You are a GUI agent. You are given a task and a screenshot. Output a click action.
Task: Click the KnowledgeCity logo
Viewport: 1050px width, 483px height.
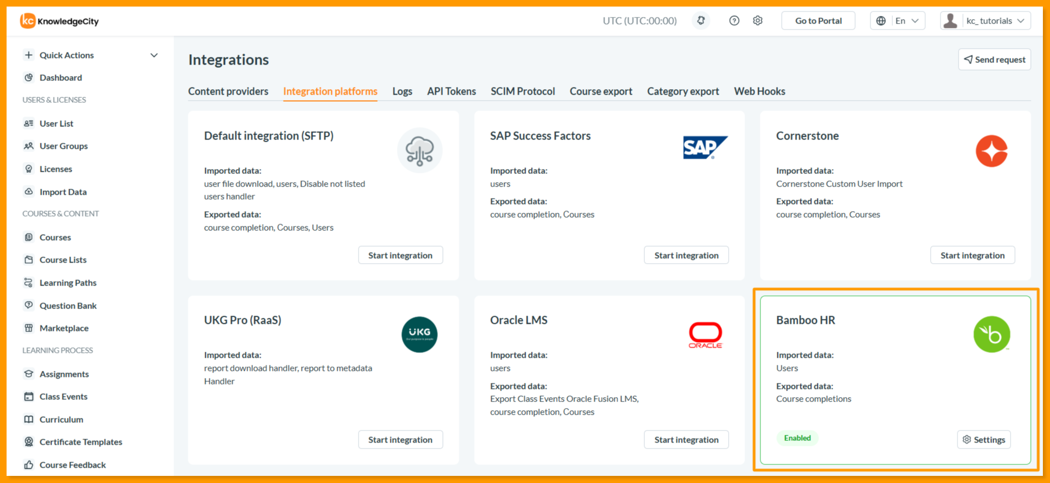point(60,21)
